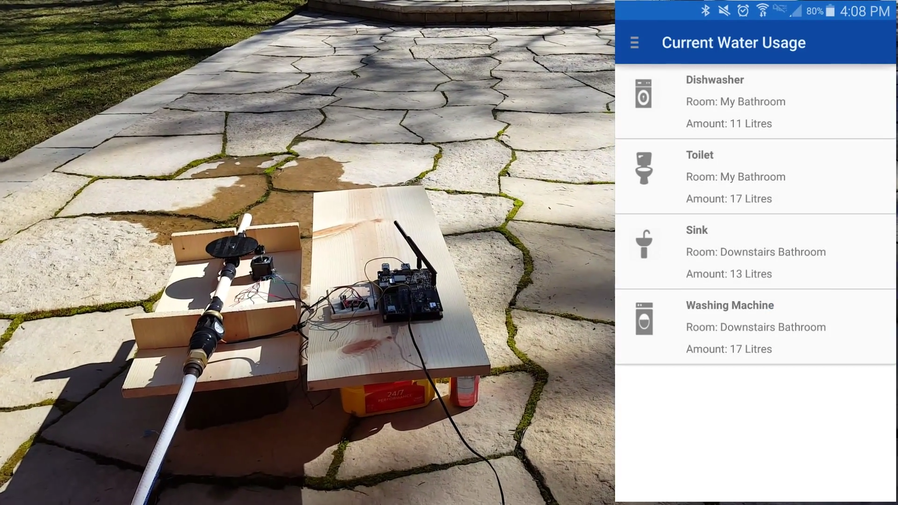Click the Current Water Usage title
The width and height of the screenshot is (898, 505).
tap(733, 43)
